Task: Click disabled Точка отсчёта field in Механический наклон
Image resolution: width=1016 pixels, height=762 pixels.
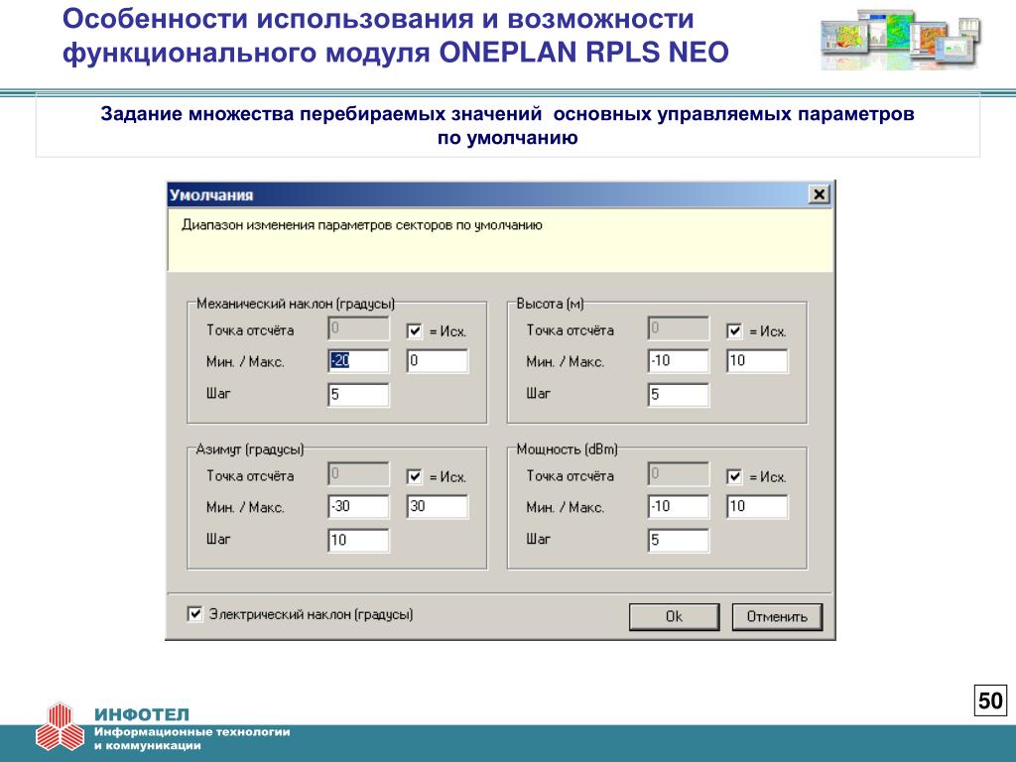Action: [x=358, y=328]
